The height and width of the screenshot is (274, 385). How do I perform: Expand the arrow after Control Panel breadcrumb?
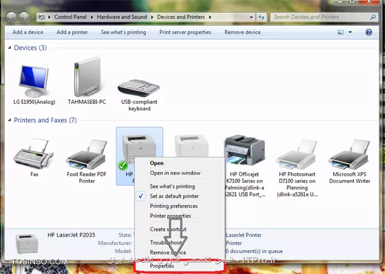92,17
